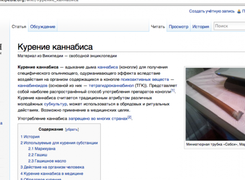Follow the тетрагидроканнабинол link
This screenshot has height=180, width=245.
(111, 85)
